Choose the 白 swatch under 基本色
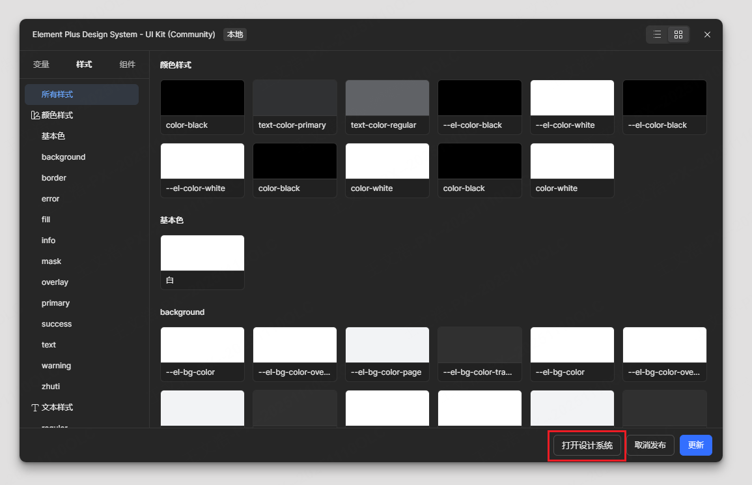This screenshot has height=485, width=752. tap(202, 262)
